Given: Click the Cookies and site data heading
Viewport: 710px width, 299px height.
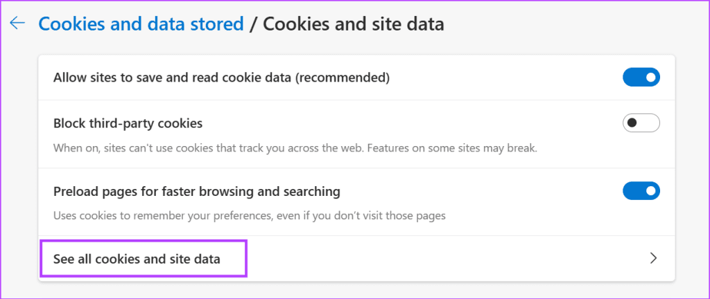Looking at the screenshot, I should point(354,24).
